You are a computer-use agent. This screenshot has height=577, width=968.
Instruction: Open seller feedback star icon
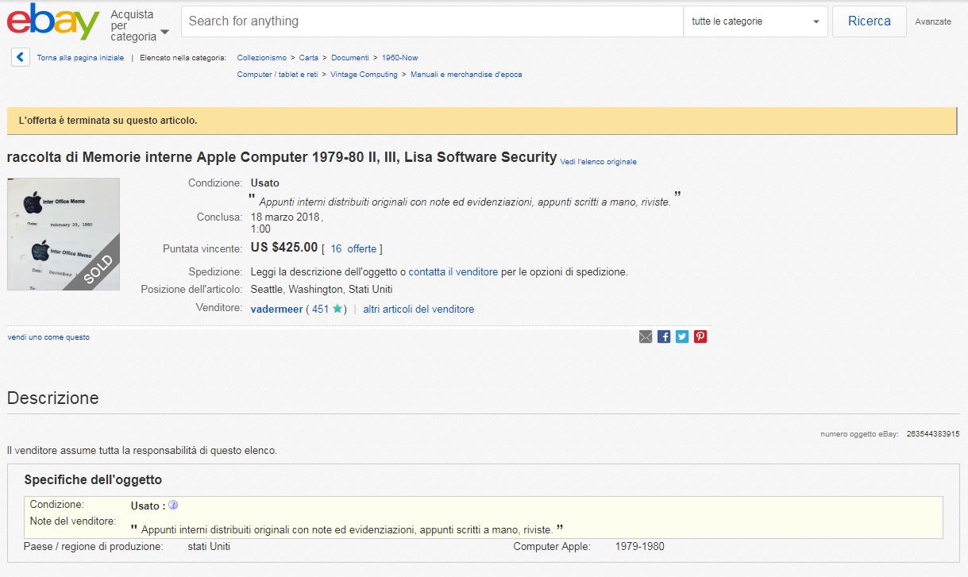(x=337, y=309)
